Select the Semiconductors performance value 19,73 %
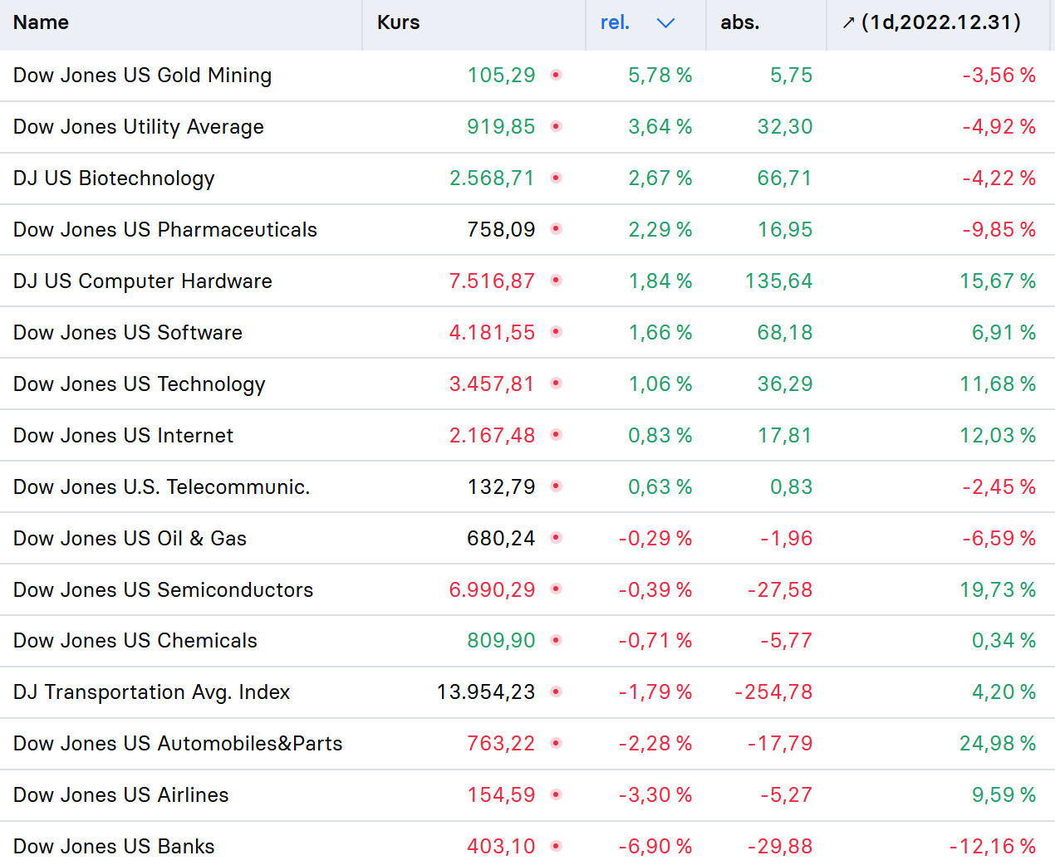Screen dimensions: 1055x865 pos(998,590)
